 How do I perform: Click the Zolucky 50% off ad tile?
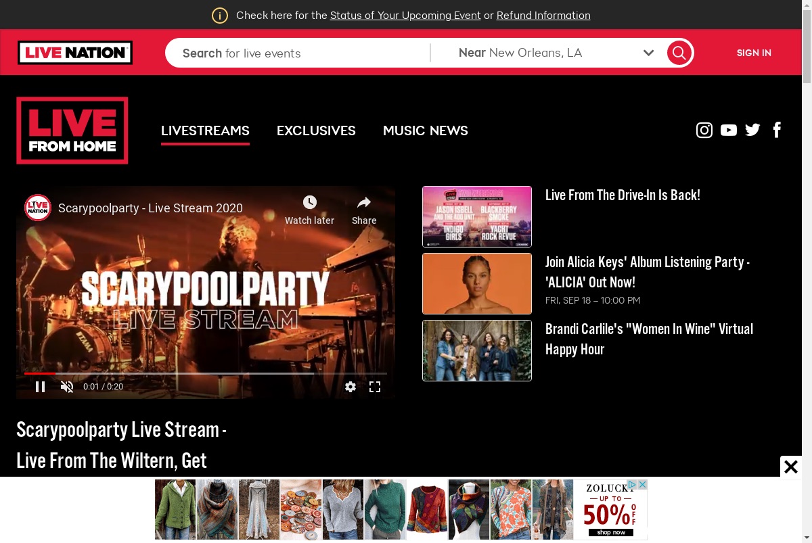point(611,509)
